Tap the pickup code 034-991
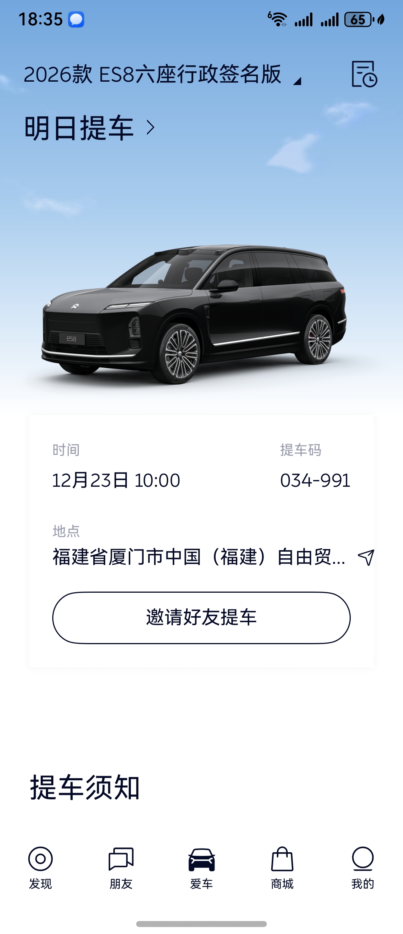This screenshot has height=934, width=403. pyautogui.click(x=315, y=480)
